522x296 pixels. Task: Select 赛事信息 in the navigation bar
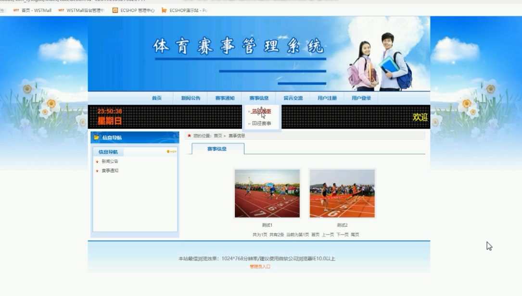(x=259, y=98)
